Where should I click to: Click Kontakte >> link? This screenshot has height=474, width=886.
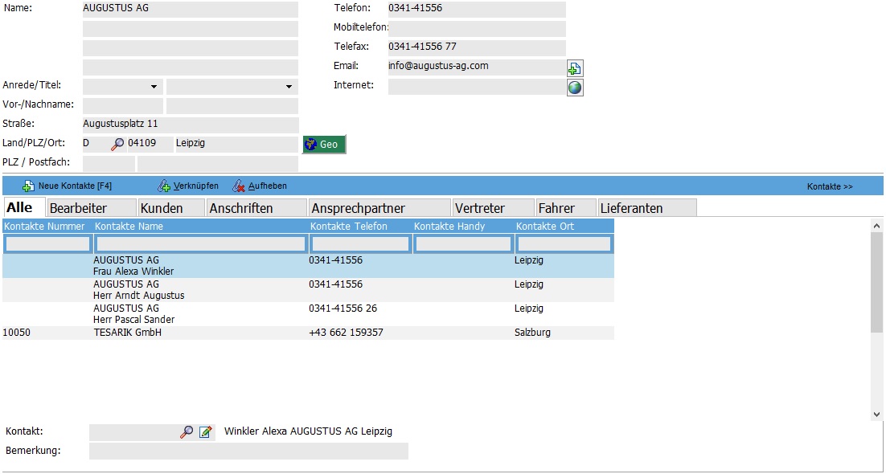coord(830,186)
